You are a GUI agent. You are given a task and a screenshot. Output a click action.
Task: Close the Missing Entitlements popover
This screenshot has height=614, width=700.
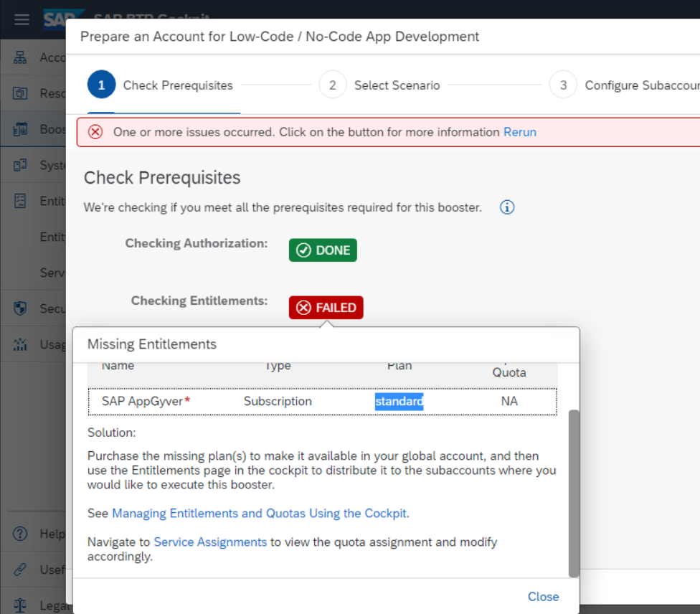click(x=543, y=597)
